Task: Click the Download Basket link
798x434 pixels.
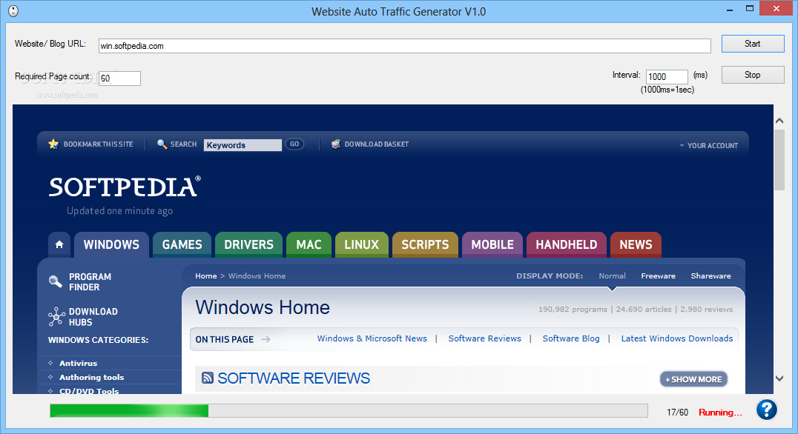Action: point(377,144)
